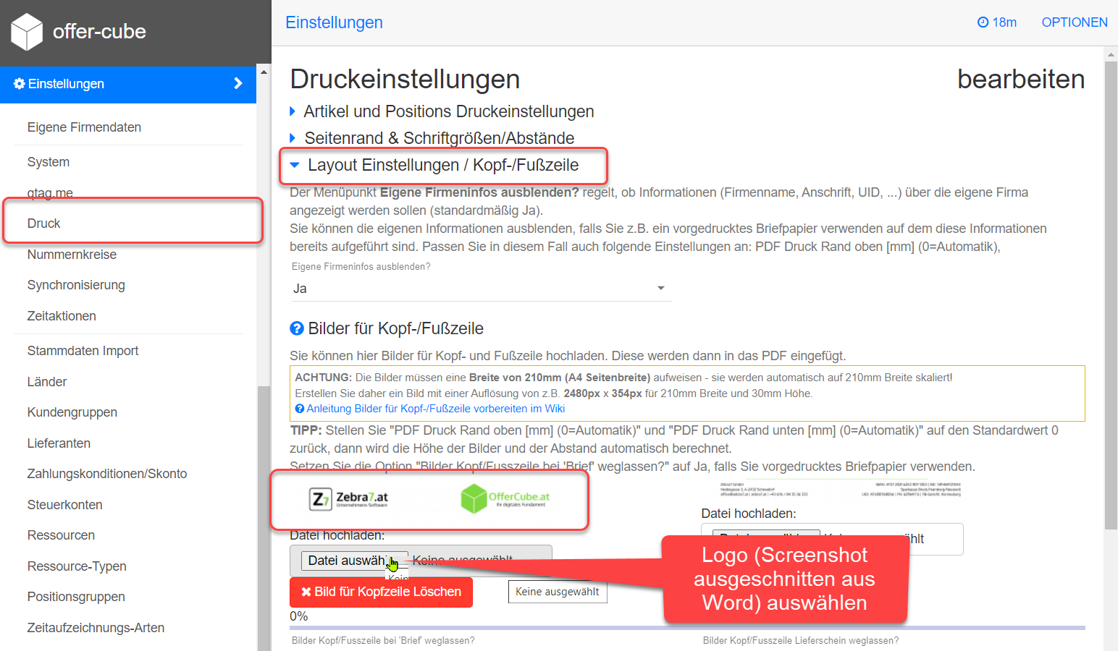
Task: Select Zeitaktionen menu entry
Action: pos(62,316)
